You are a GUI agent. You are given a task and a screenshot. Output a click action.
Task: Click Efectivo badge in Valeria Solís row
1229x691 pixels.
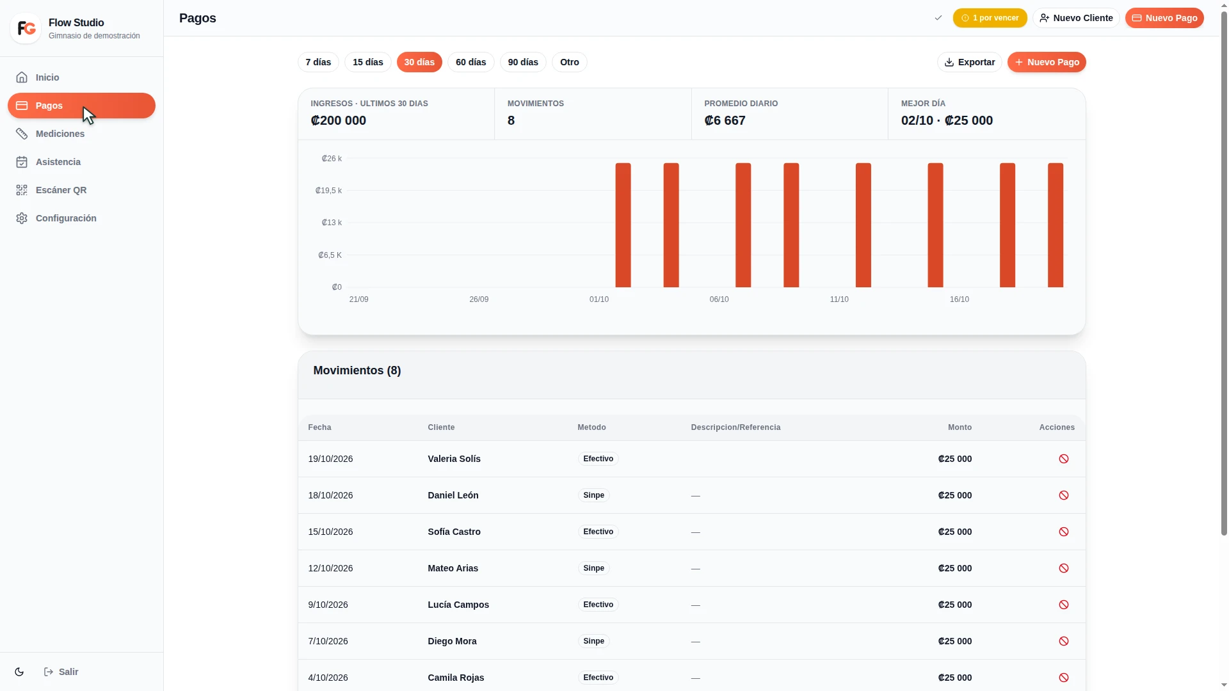[598, 459]
